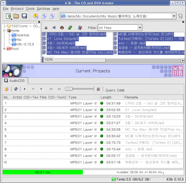Screen dimensions: 186x183
Task: Click the green 40:31 min capacity bar
Action: coord(43,172)
